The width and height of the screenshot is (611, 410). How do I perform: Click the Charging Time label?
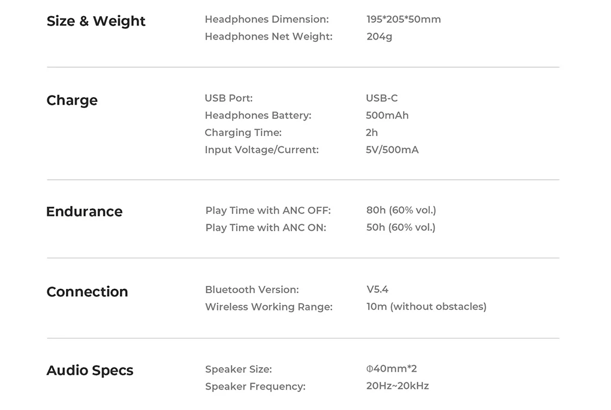point(243,132)
